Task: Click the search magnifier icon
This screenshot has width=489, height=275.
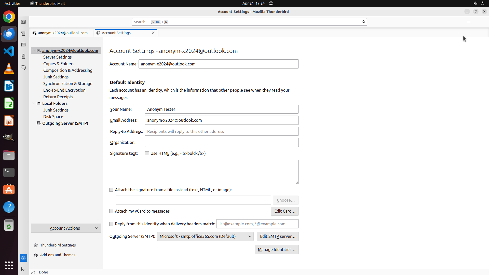Action: click(363, 22)
